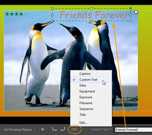
Task: Click the fourth green rating star
Action: (x=21, y=14)
